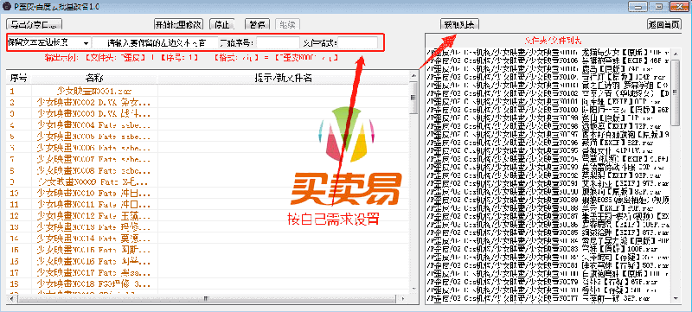Focus the file format input field
Viewport: 692px width, 312px height.
click(358, 42)
